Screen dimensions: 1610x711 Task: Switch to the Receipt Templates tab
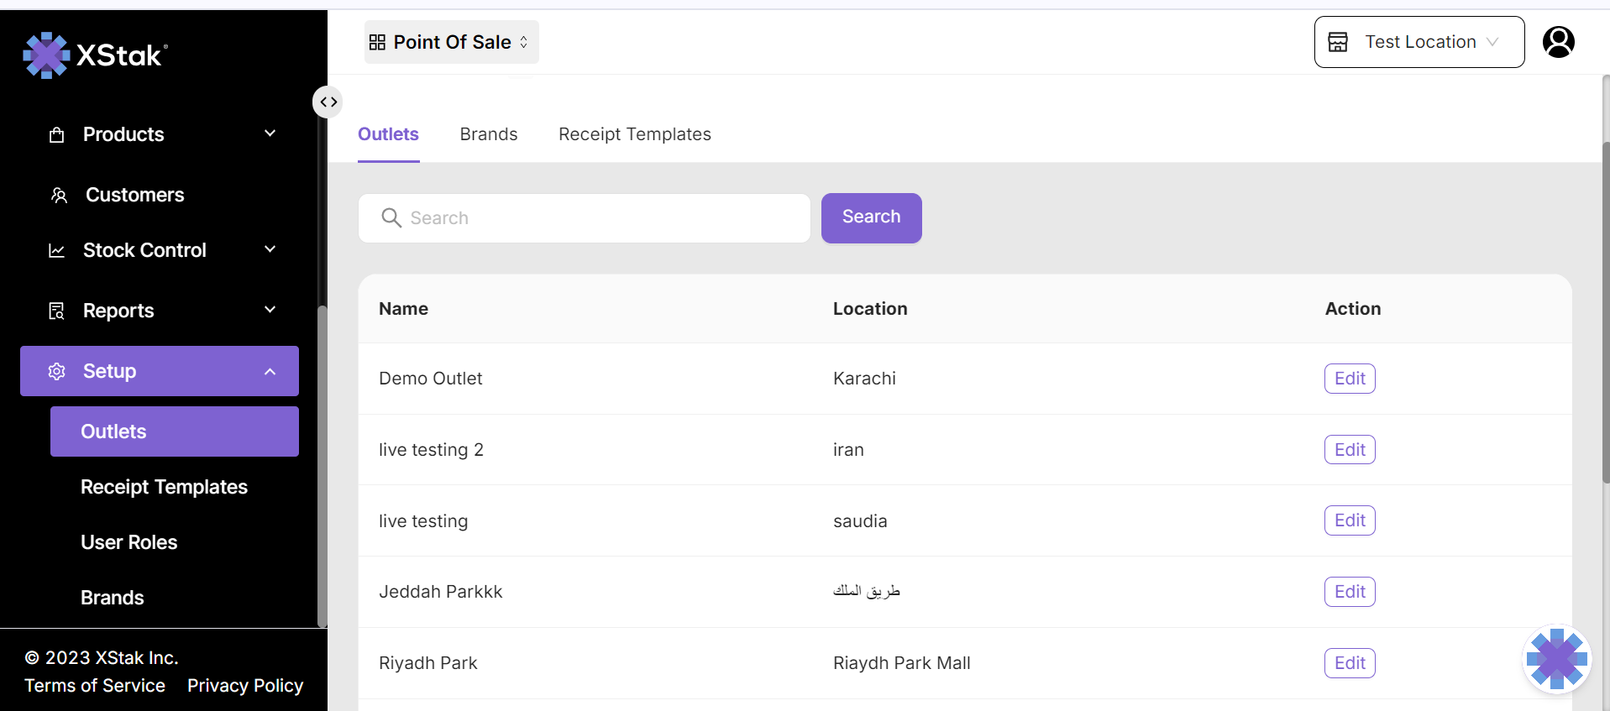click(x=634, y=134)
